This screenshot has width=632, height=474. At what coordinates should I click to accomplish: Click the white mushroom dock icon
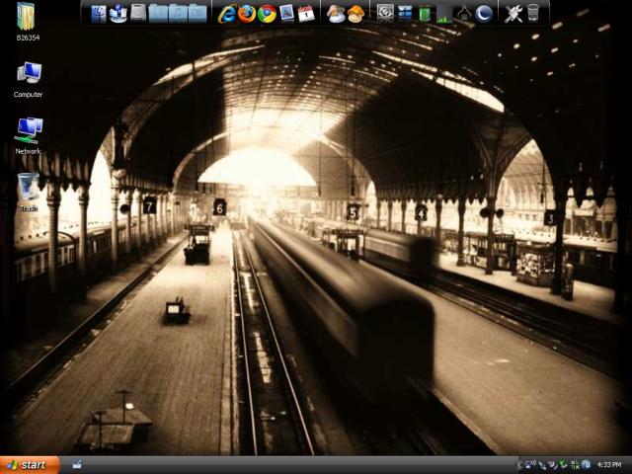click(x=336, y=14)
